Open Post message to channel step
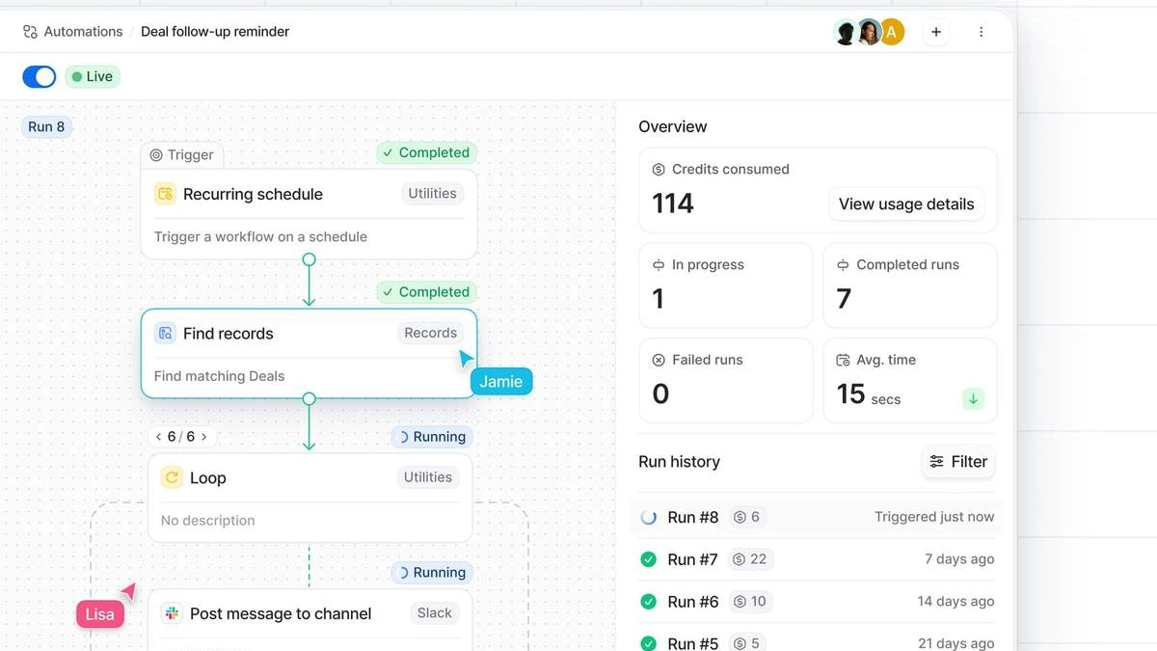 coord(309,620)
